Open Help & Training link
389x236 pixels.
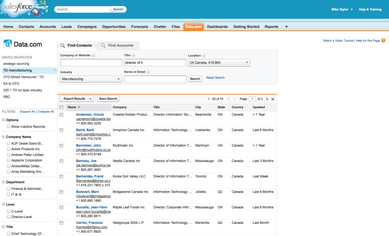(370, 9)
